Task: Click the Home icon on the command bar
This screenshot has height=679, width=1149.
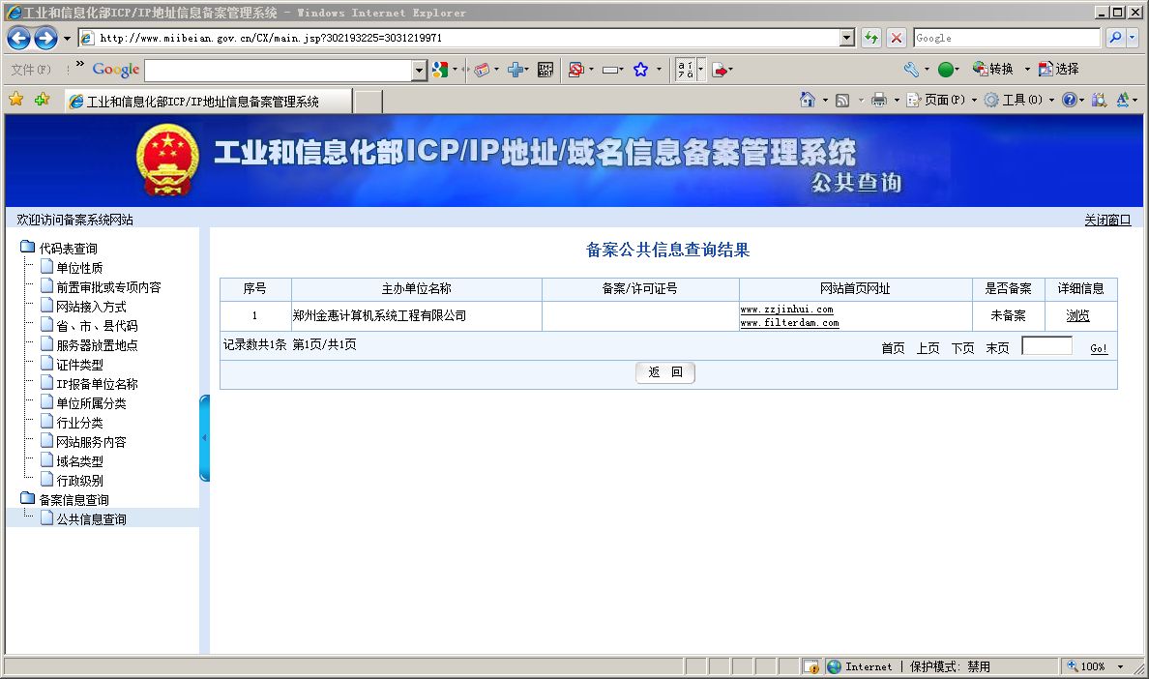Action: click(x=810, y=100)
